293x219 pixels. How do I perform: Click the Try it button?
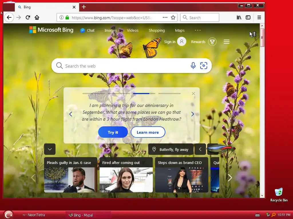pos(113,132)
